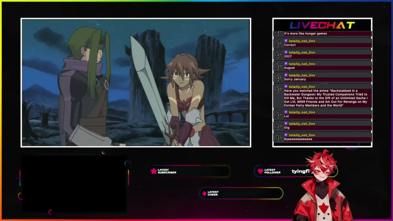
Task: Click the "Lol" chat message
Action: coord(286,116)
